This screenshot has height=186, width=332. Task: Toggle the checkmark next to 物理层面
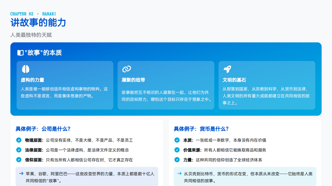tap(19, 140)
